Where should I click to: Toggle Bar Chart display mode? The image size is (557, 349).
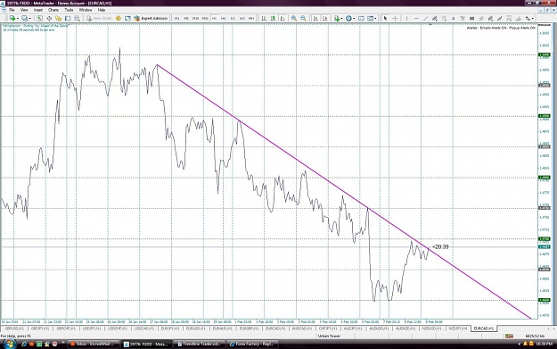[x=264, y=18]
